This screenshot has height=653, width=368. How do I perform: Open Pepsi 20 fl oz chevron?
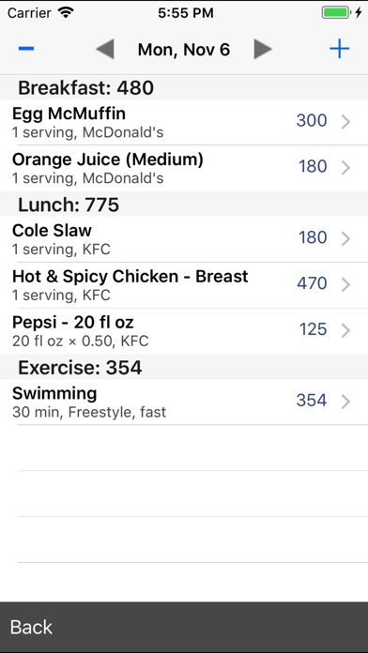pyautogui.click(x=345, y=330)
